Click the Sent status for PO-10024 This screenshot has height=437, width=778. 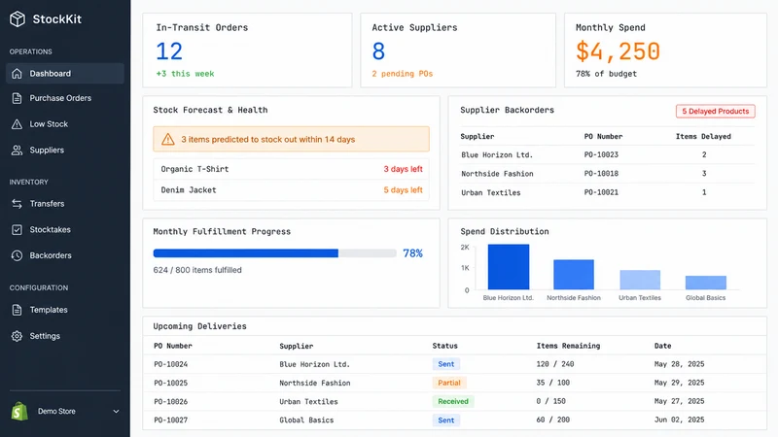[x=445, y=364]
